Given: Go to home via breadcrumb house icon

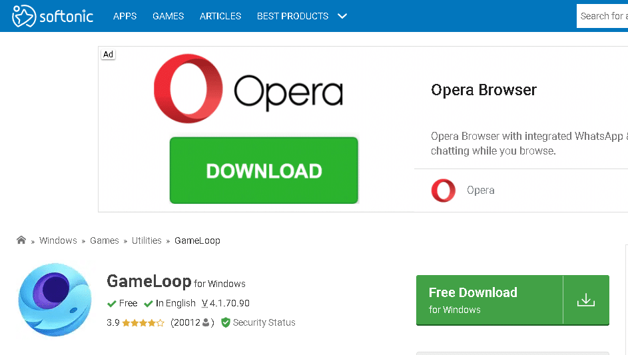Looking at the screenshot, I should click(21, 240).
